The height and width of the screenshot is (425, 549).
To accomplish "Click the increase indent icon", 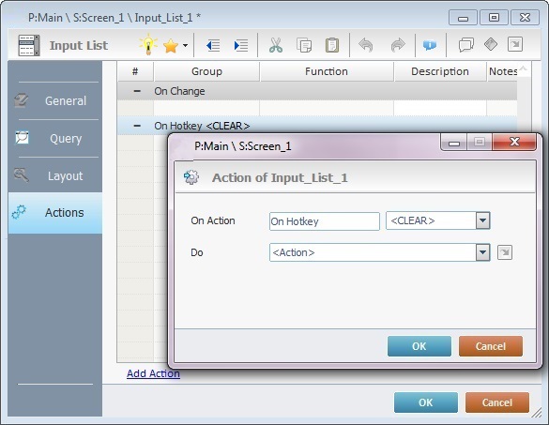I will [241, 46].
